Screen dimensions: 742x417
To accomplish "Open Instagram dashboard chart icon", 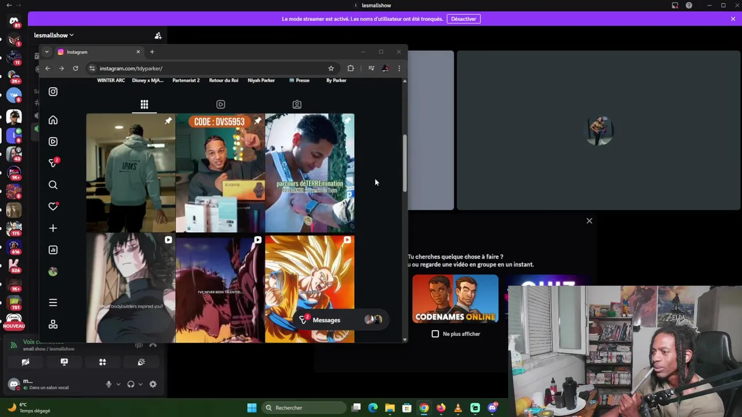I will point(53,250).
